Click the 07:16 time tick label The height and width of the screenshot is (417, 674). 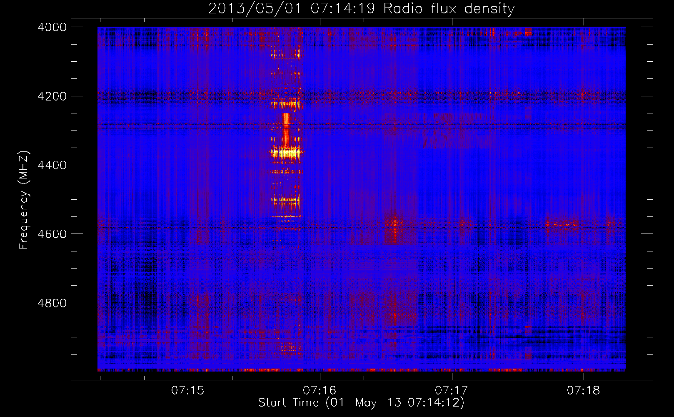point(320,390)
